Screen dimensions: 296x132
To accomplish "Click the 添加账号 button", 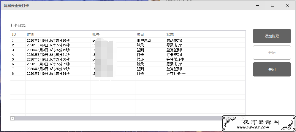I will (x=272, y=36).
